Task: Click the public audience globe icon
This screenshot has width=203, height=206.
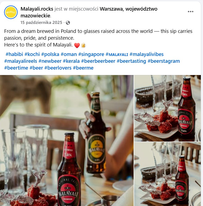Action: click(x=68, y=23)
